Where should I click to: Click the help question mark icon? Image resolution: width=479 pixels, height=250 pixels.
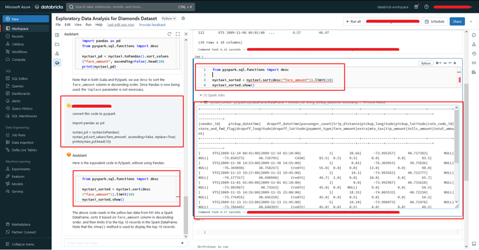pos(426,7)
